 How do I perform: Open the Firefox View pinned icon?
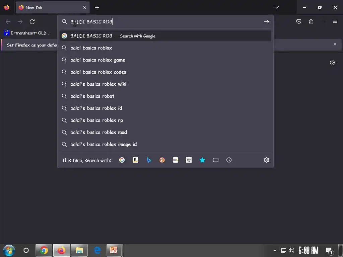(7, 7)
